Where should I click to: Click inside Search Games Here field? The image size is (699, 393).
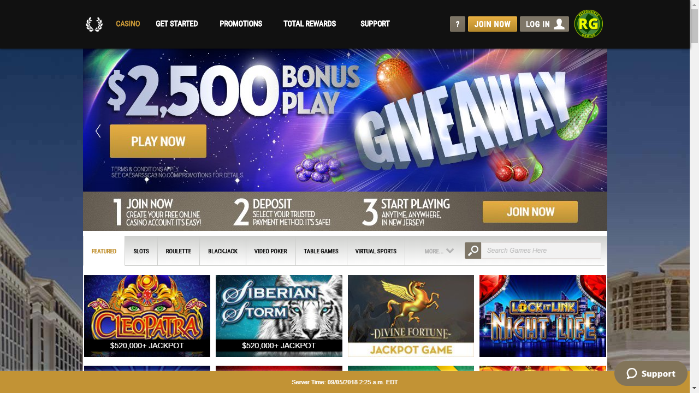541,251
